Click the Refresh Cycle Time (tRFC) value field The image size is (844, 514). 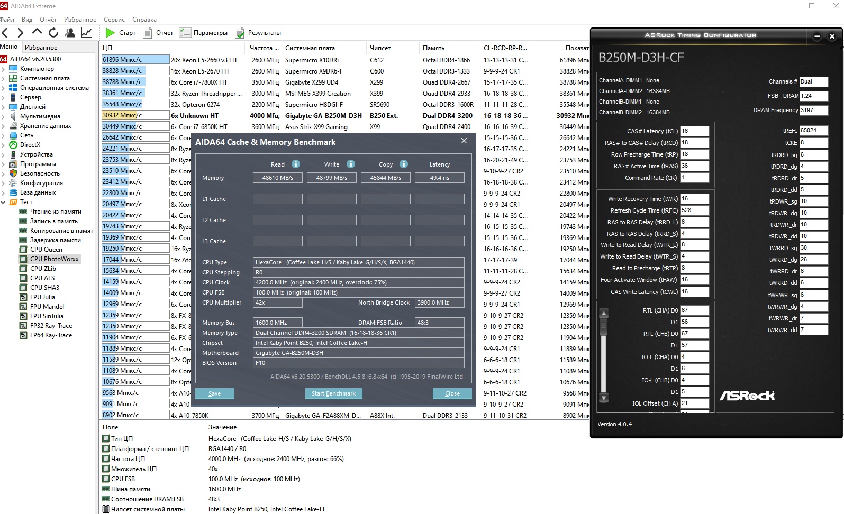[695, 210]
